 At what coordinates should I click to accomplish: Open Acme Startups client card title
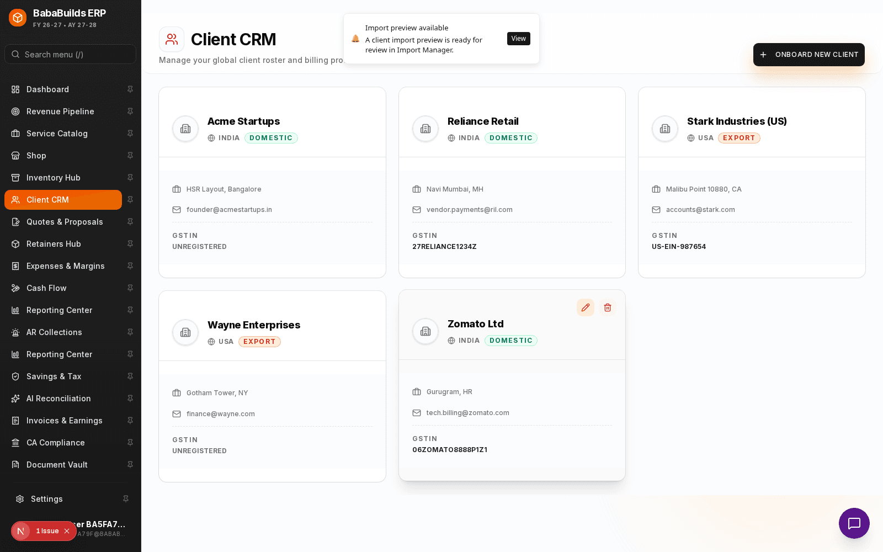[243, 121]
